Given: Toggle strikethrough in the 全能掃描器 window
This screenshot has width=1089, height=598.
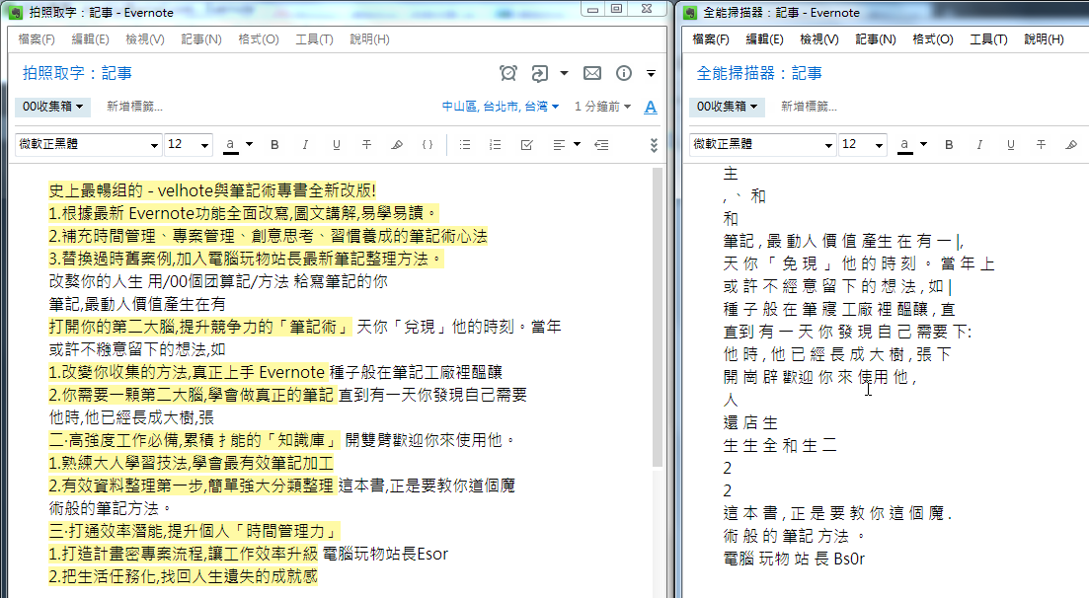Looking at the screenshot, I should coord(1041,144).
